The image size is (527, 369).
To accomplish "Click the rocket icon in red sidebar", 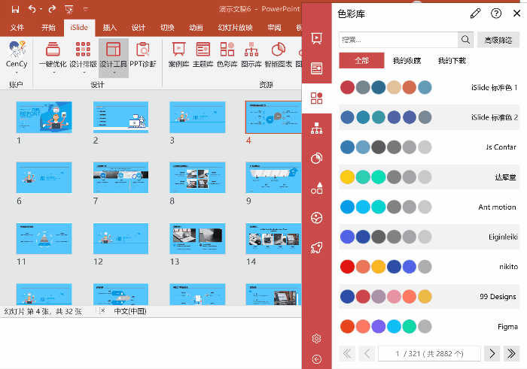I will pos(316,247).
